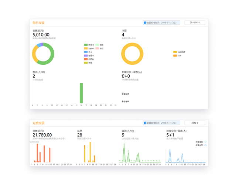Toggle the orange legend swatch in consumption chart
229x175 pixels.
tap(175, 55)
